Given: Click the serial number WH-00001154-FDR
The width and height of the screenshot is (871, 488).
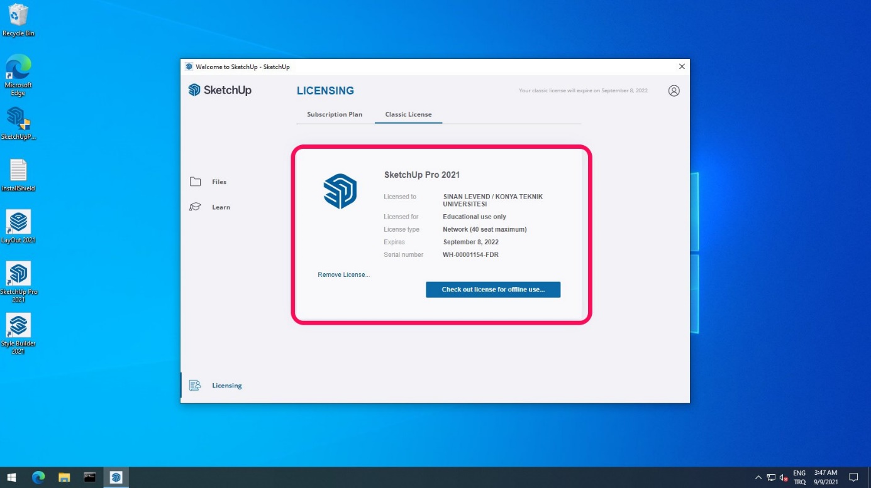Looking at the screenshot, I should click(x=471, y=254).
